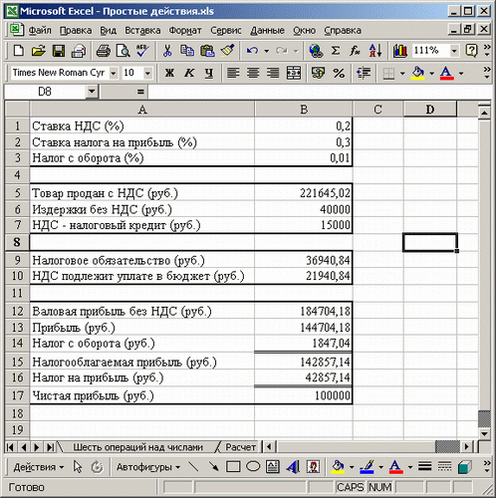Viewport: 496px width, 498px height.
Task: Click the horizontal scrollbar right arrow
Action: click(467, 447)
